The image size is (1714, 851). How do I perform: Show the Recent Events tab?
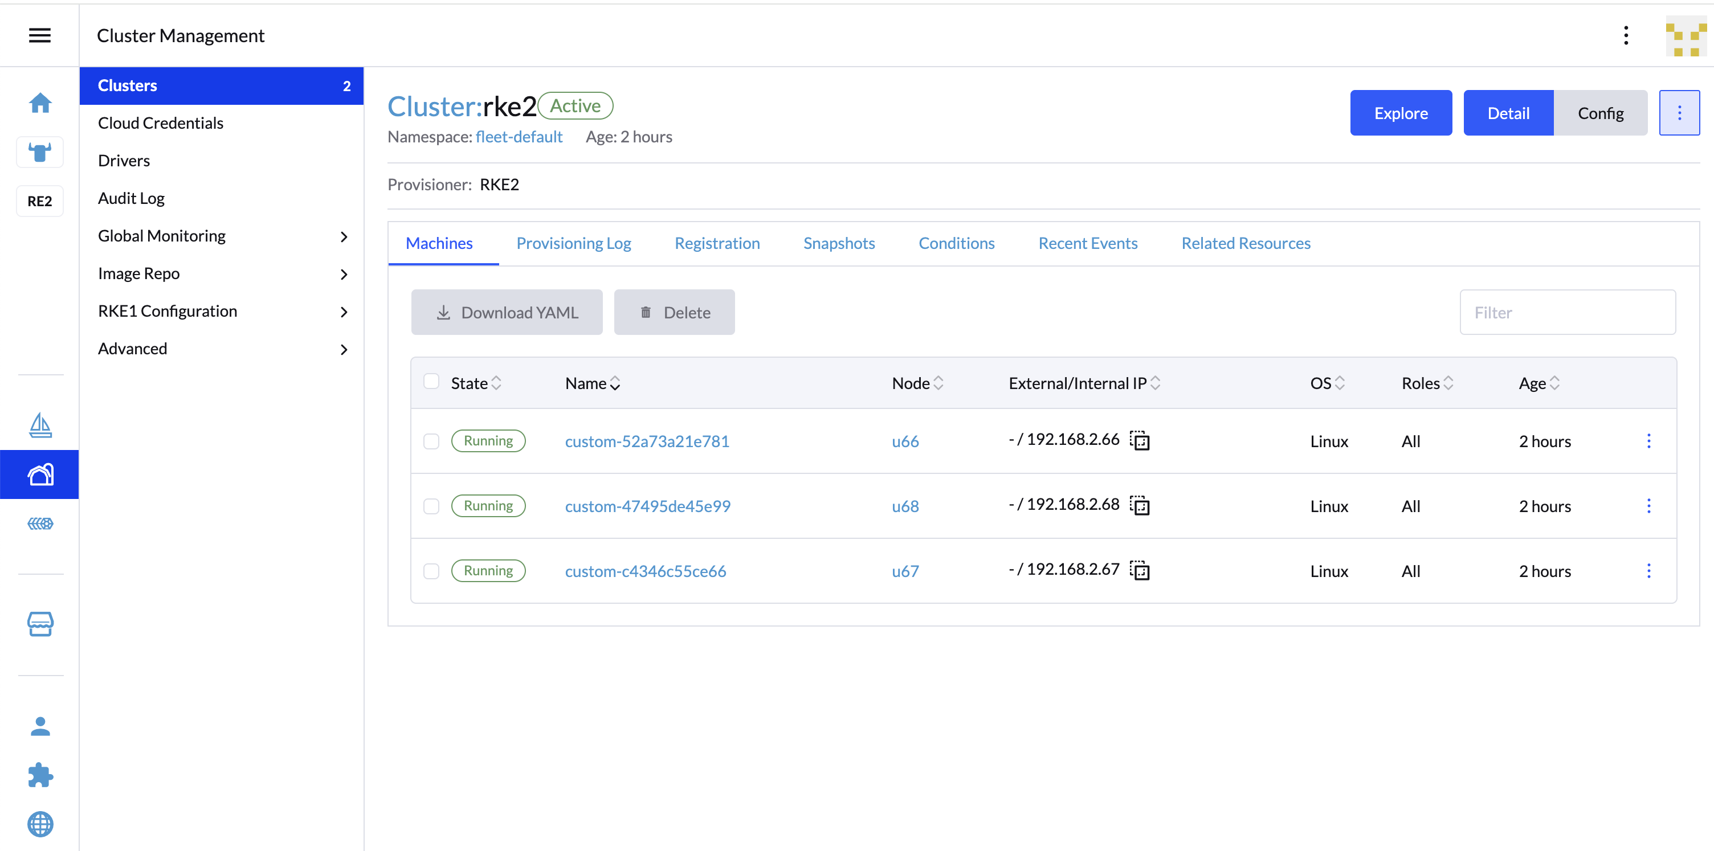tap(1088, 244)
